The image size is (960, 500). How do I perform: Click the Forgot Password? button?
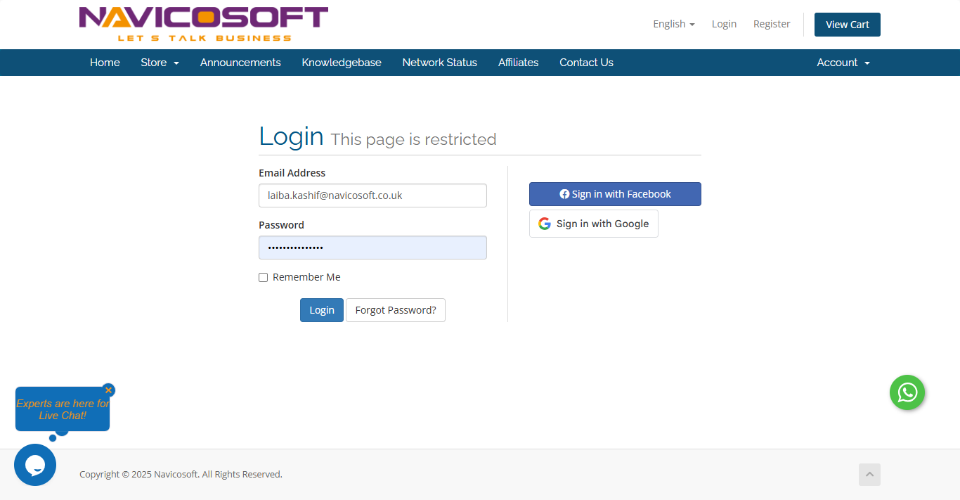point(395,310)
